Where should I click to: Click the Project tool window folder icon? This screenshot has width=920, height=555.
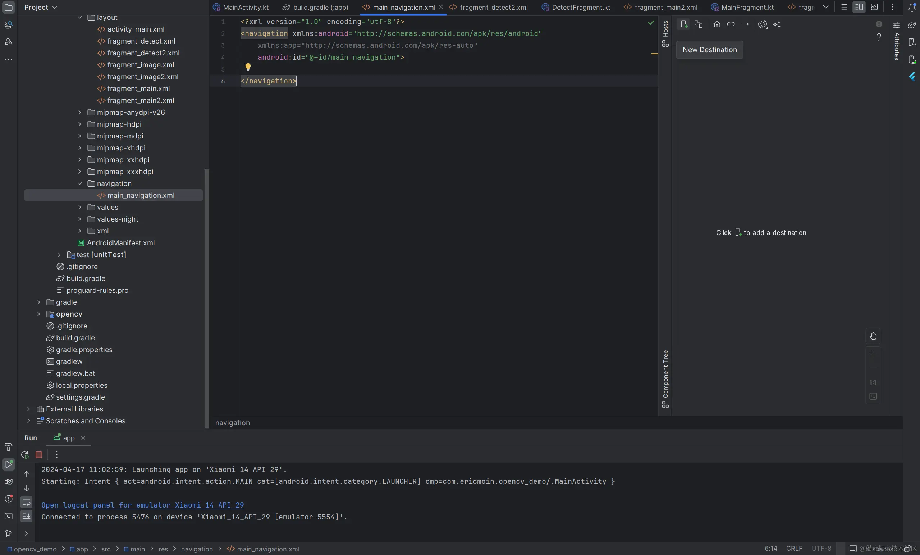(8, 7)
